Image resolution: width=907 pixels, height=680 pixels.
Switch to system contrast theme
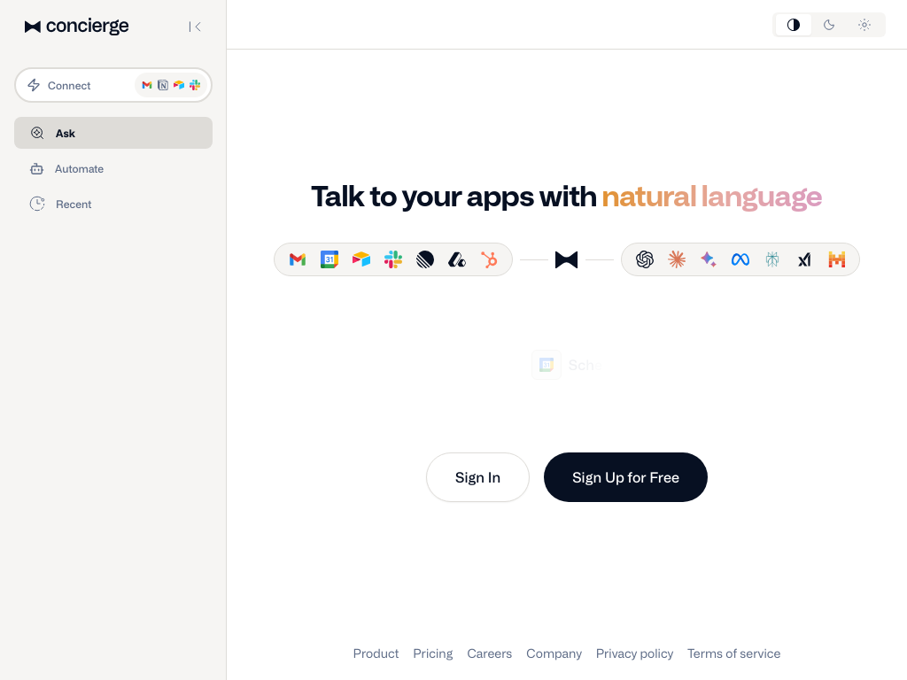(x=794, y=25)
